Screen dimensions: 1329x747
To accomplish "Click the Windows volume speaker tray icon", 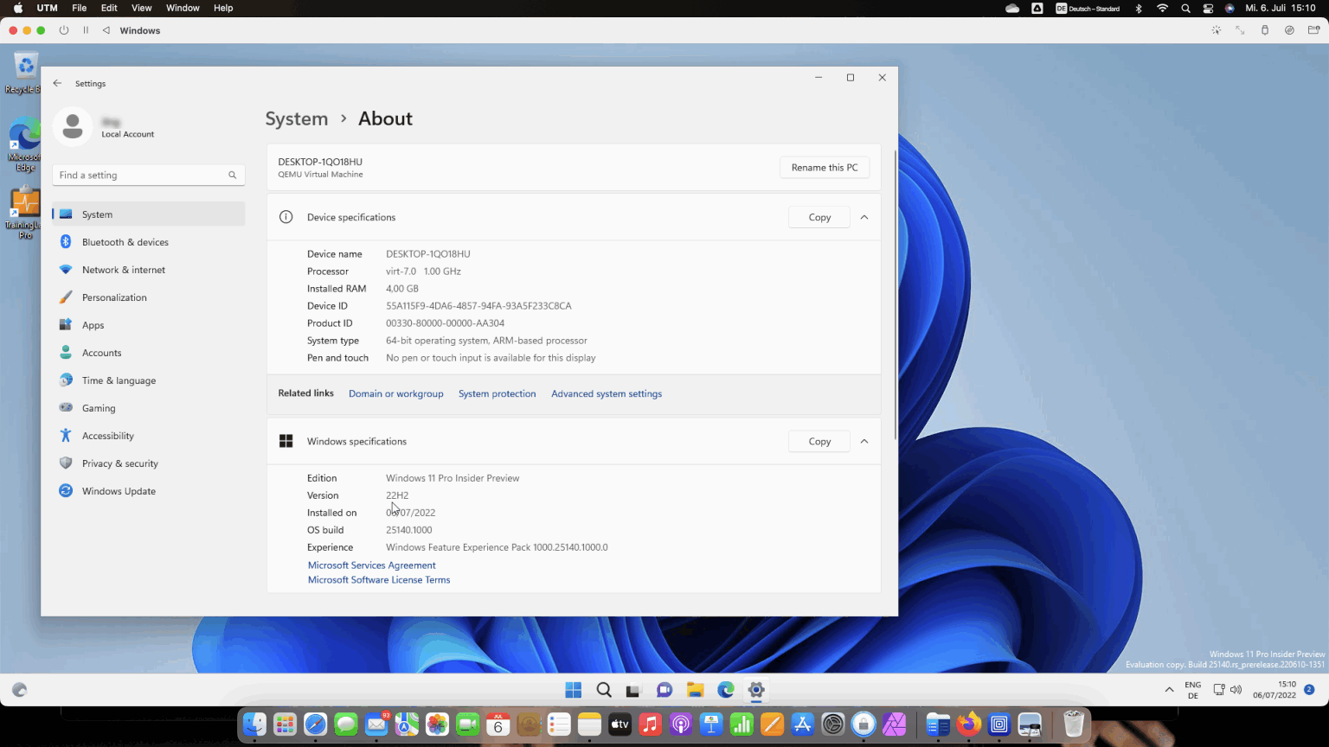I will click(1236, 690).
